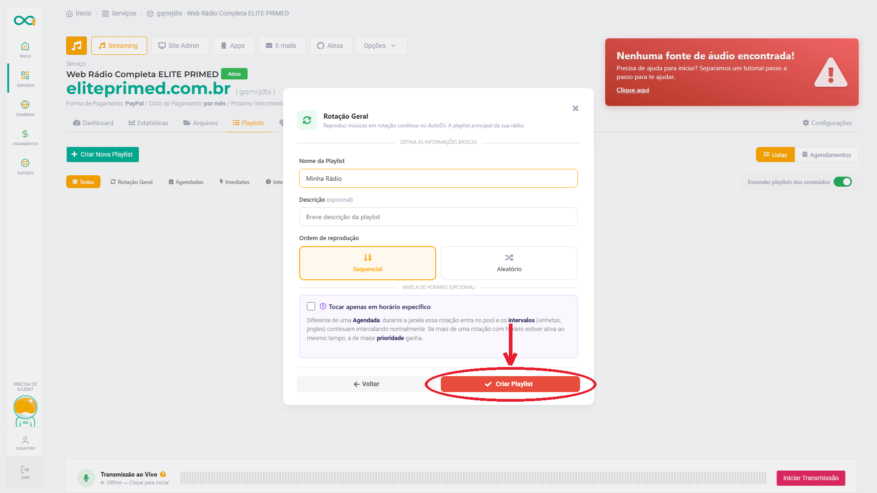Viewport: 877px width, 493px height.
Task: Close the Rotação Geral dialog
Action: [576, 108]
